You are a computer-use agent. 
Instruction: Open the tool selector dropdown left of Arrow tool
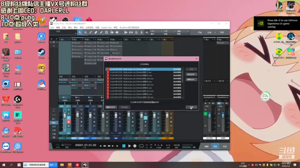click(75, 33)
